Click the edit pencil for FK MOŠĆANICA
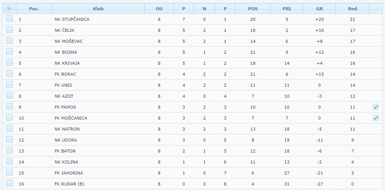 [x=376, y=118]
